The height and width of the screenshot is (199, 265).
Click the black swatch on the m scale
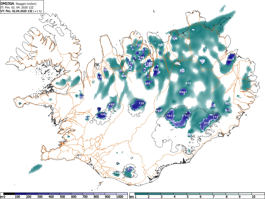[x=9, y=194]
